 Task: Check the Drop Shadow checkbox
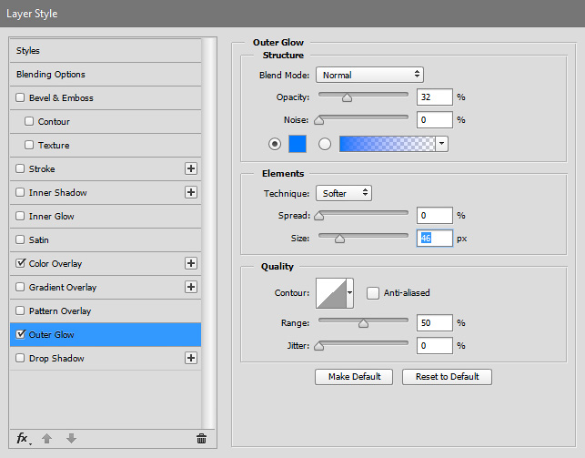tap(20, 358)
